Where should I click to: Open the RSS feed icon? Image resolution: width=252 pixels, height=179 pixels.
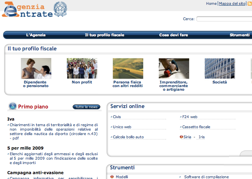pos(250,4)
